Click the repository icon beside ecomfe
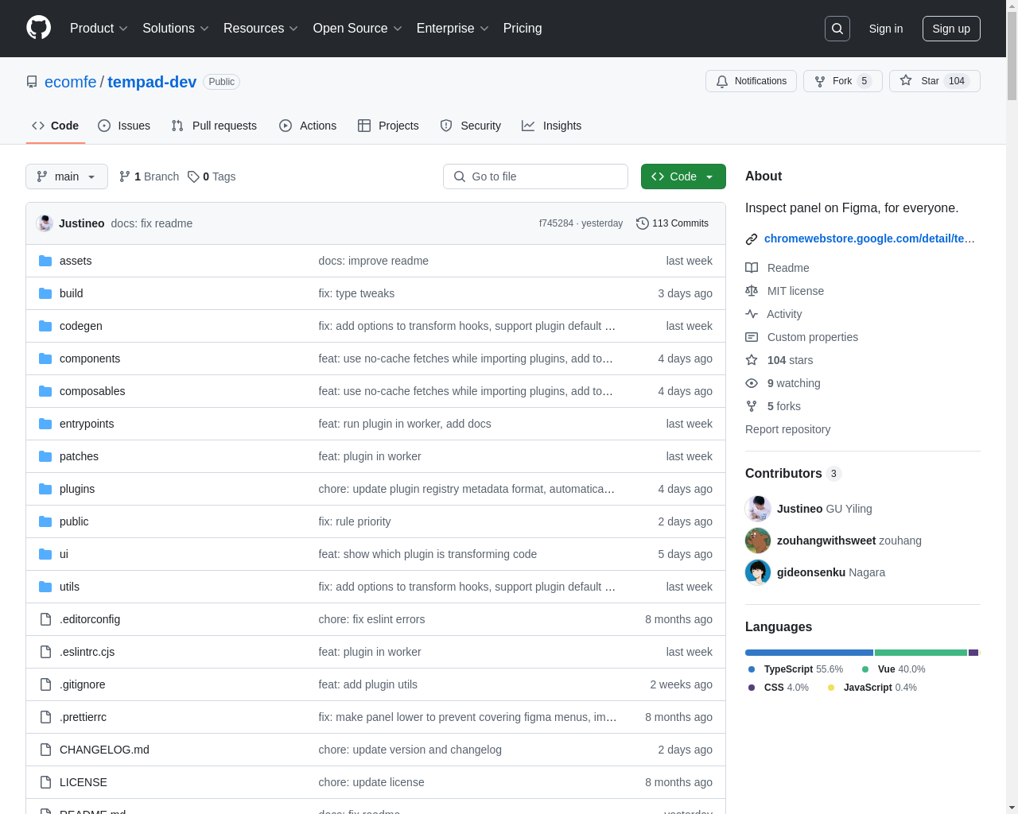1018x814 pixels. pyautogui.click(x=32, y=82)
